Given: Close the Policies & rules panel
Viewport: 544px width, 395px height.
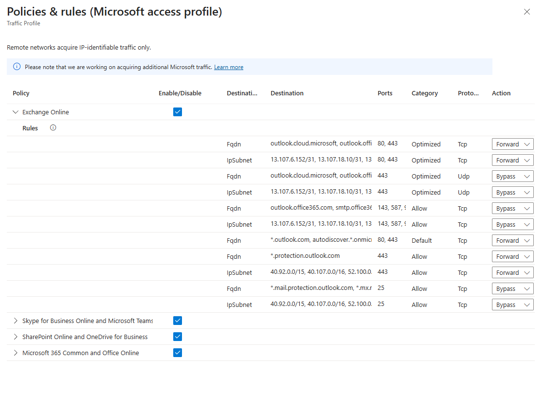Looking at the screenshot, I should pyautogui.click(x=526, y=12).
